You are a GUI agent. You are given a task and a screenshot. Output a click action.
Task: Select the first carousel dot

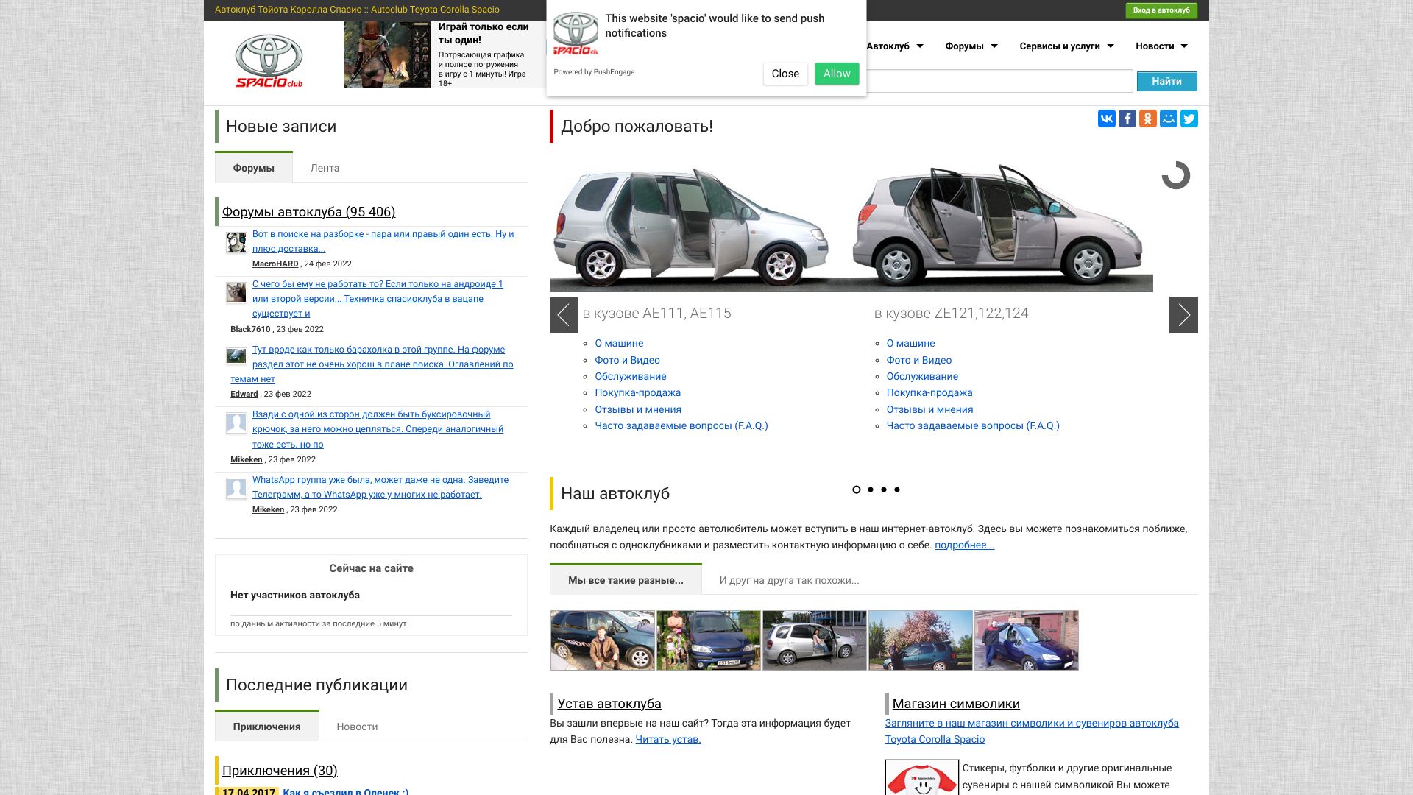pos(857,490)
